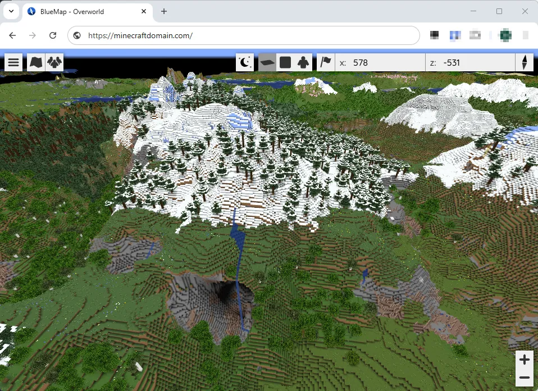Image resolution: width=538 pixels, height=391 pixels.
Task: Open the BlueMap sidebar menu
Action: pos(13,62)
